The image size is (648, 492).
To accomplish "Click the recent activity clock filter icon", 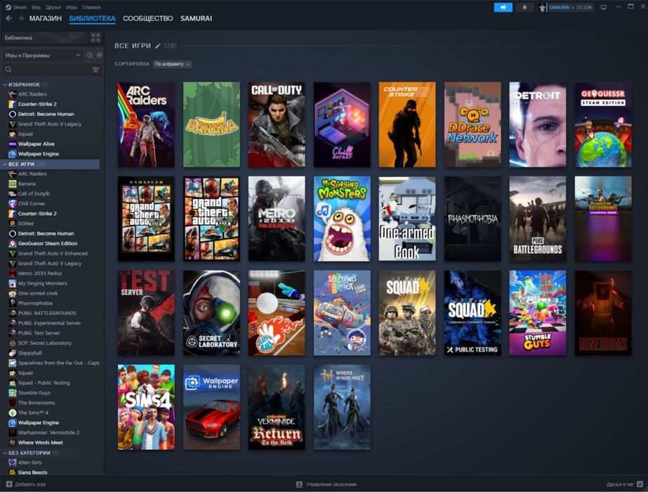I will (90, 55).
